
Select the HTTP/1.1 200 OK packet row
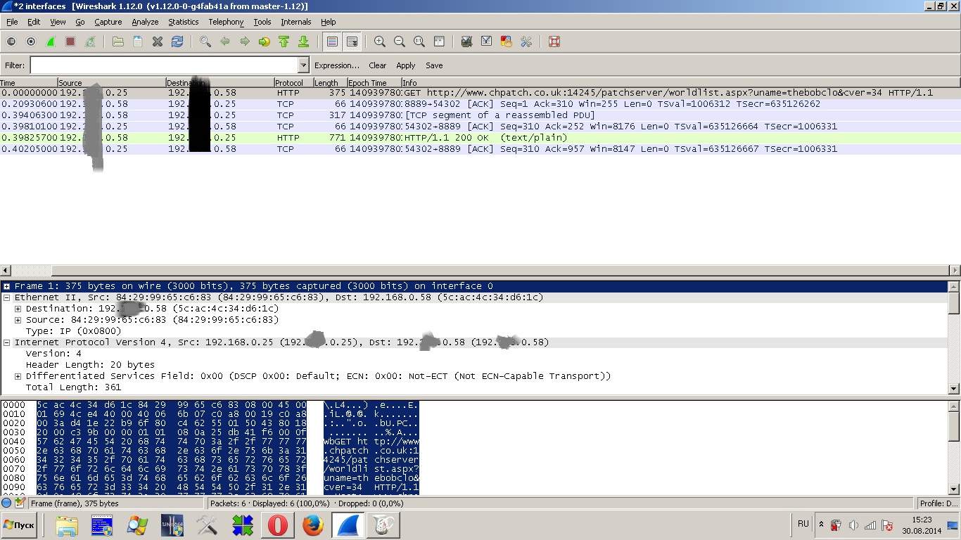click(x=480, y=138)
